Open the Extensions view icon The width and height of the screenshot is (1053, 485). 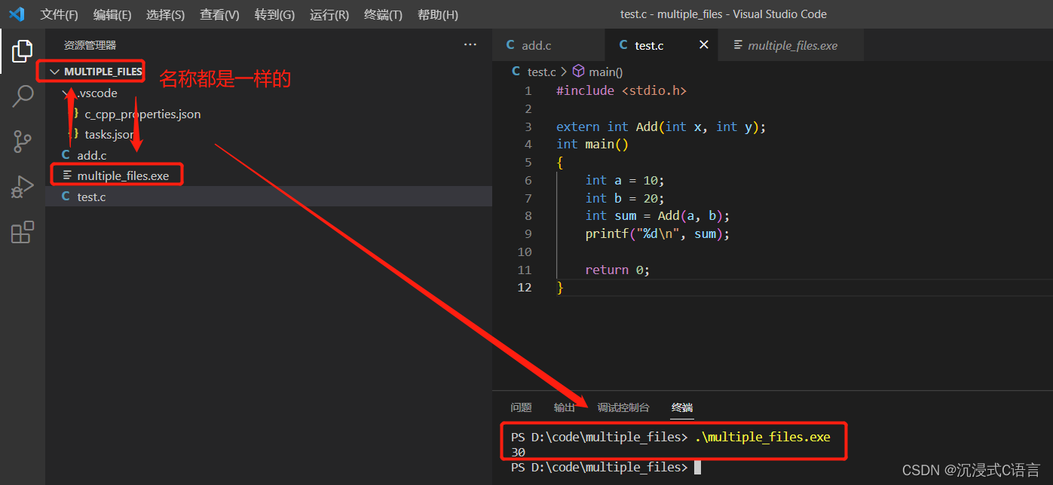23,232
